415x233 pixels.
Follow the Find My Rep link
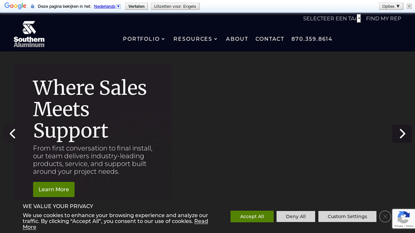383,19
